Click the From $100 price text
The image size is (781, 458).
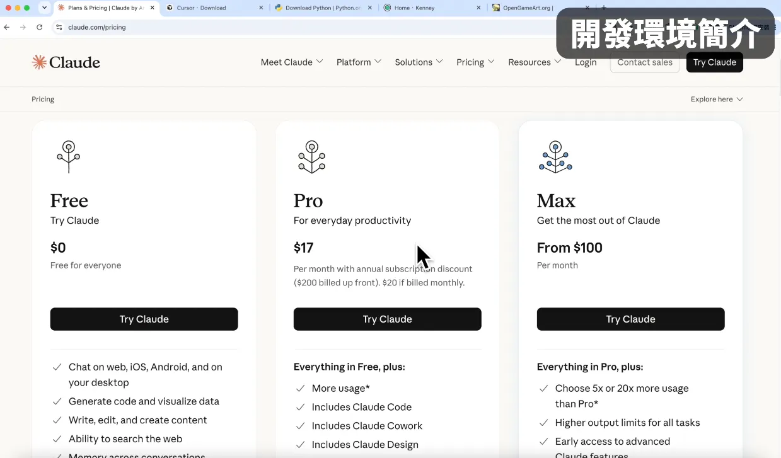[570, 248]
